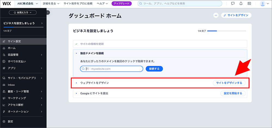Click the search magnifier icon in top bar
Screen dimensions: 272x128
click(x=141, y=4)
